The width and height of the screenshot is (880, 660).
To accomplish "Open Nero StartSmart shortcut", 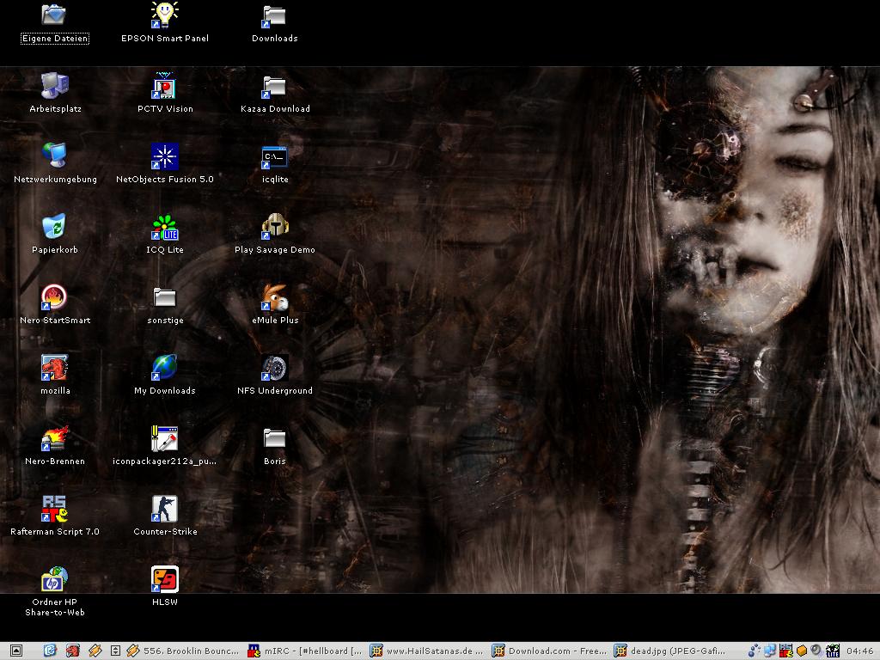I will pos(55,298).
